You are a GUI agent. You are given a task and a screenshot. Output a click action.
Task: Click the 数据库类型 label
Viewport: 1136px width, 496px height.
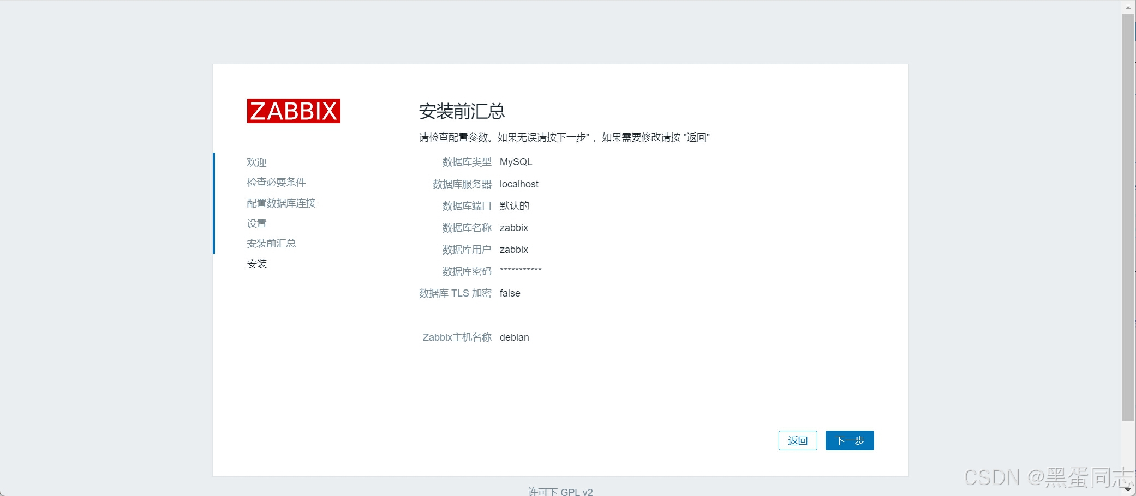[467, 162]
